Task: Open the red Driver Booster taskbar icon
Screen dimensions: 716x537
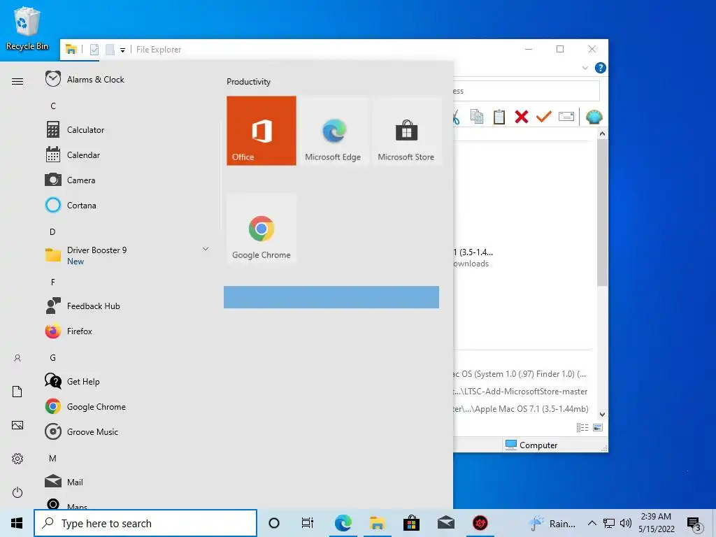Action: [x=480, y=523]
